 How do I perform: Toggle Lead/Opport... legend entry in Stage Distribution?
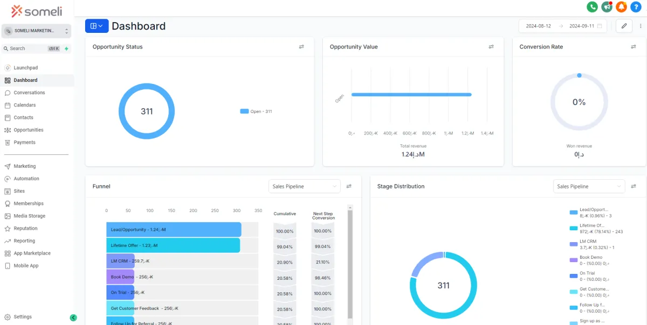(x=590, y=213)
